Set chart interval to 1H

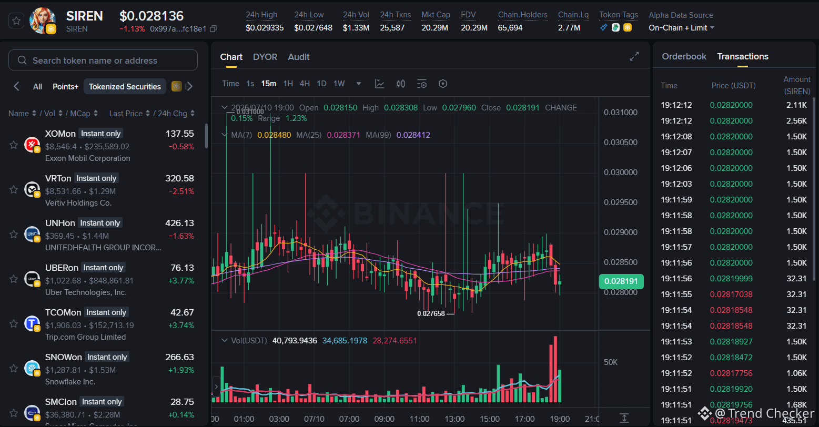tap(288, 84)
